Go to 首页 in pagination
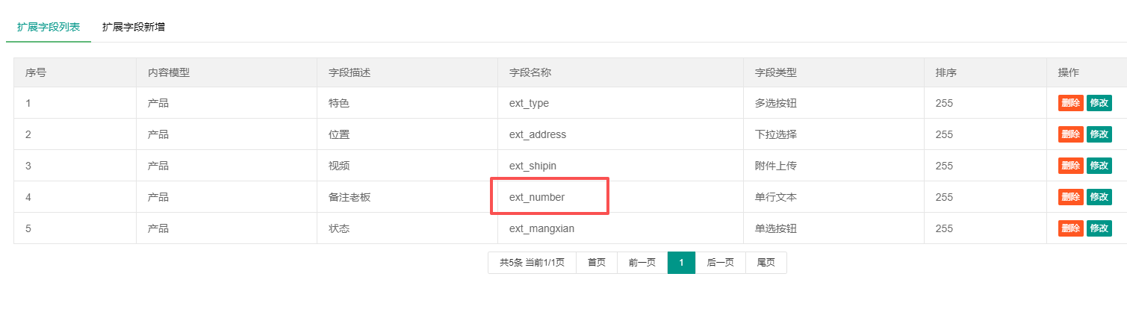1127x309 pixels. click(x=597, y=263)
